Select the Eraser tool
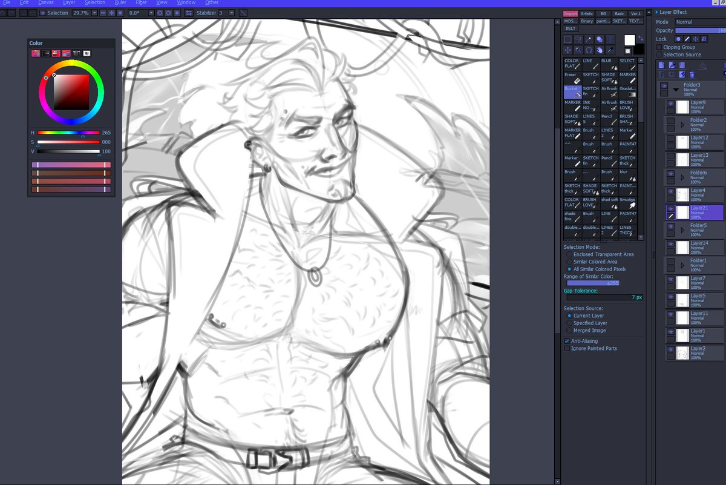 tap(571, 78)
